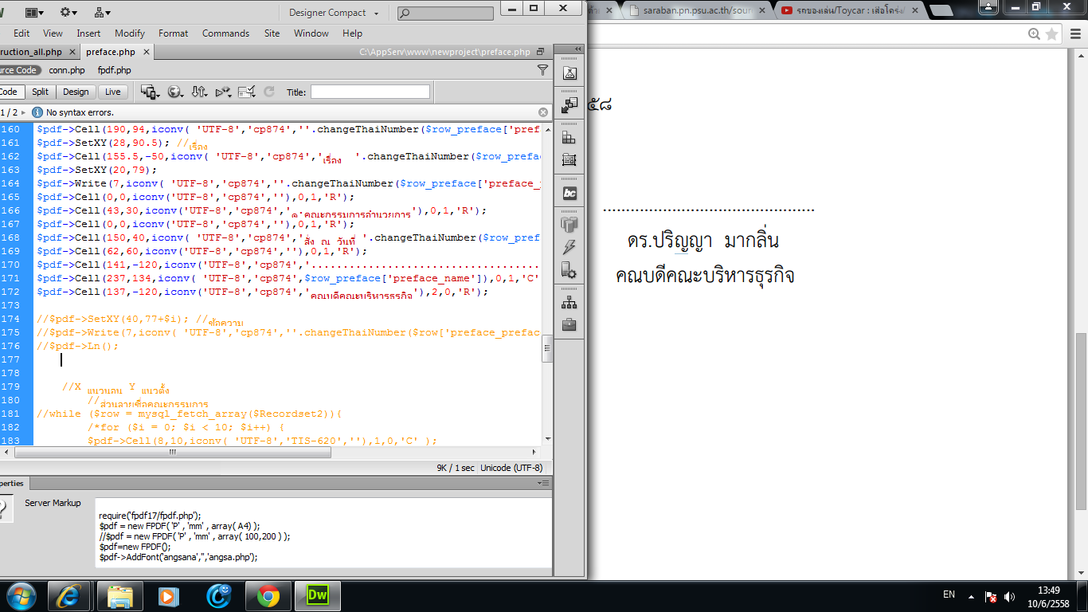Click the info icon beside No syntax errors
Image resolution: width=1088 pixels, height=612 pixels.
[37, 112]
